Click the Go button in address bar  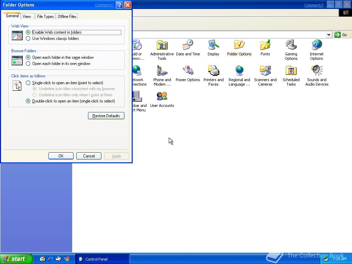click(x=341, y=35)
